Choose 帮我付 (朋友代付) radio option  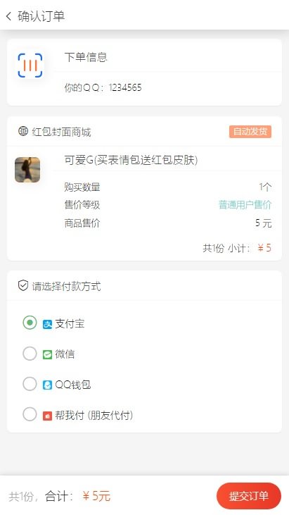coord(30,414)
